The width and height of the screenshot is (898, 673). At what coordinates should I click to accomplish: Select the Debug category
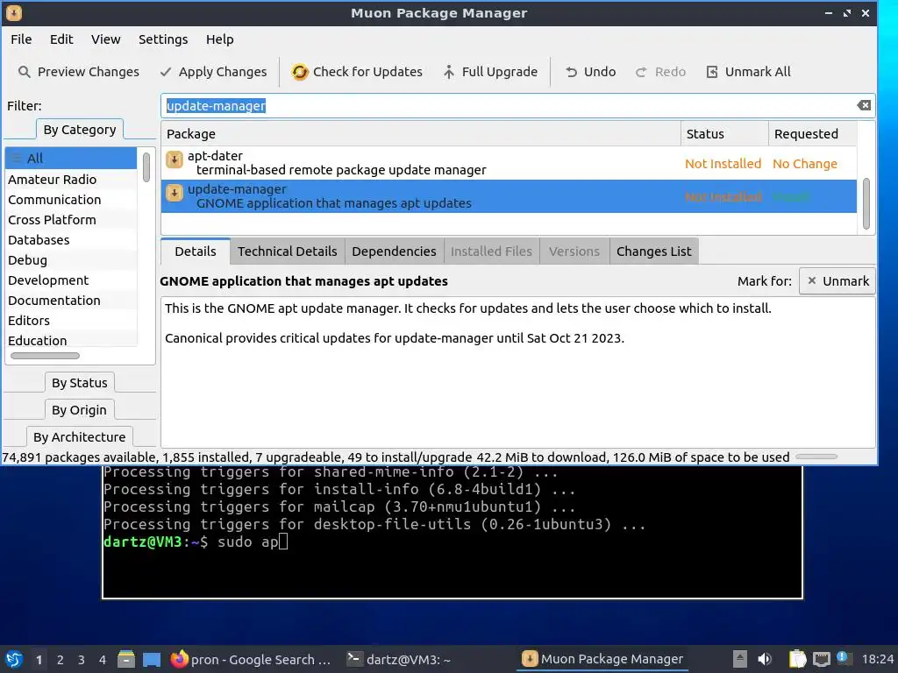[x=71, y=260]
